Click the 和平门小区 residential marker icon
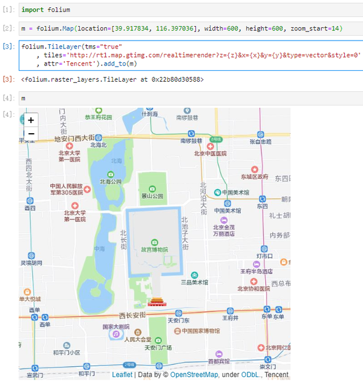The width and height of the screenshot is (363, 385). pyautogui.click(x=67, y=346)
